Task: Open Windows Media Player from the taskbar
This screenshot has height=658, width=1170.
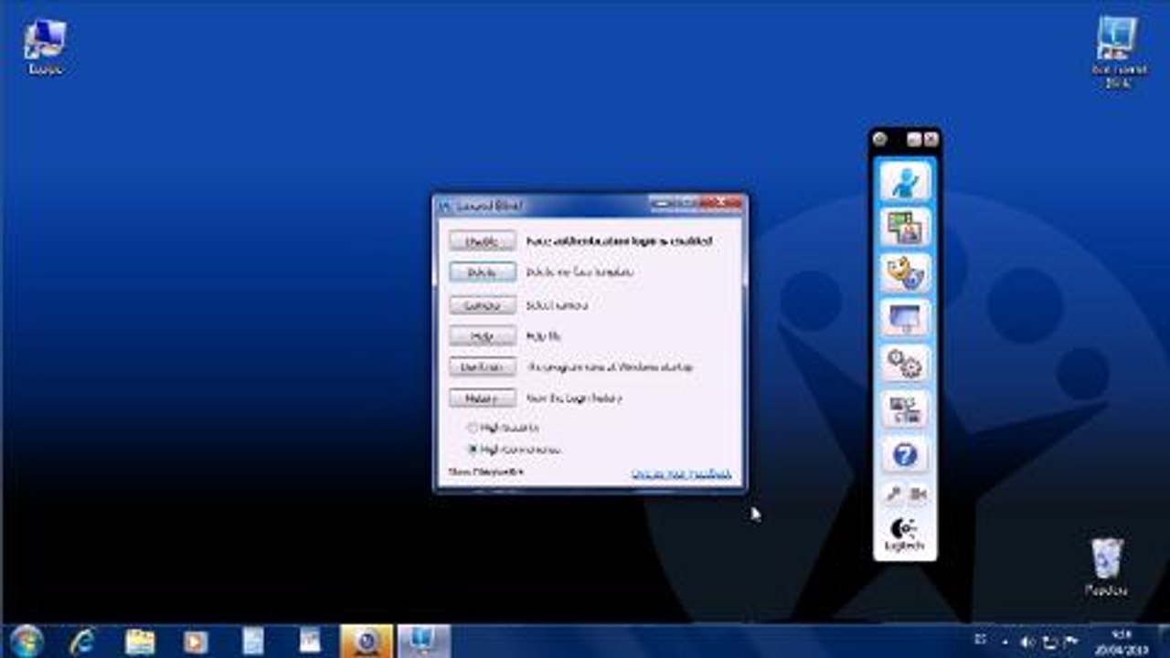Action: coord(196,641)
